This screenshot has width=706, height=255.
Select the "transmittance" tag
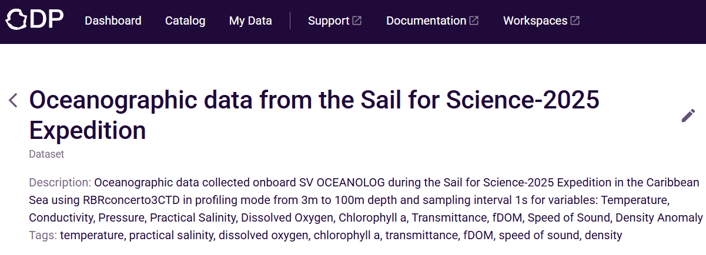tap(421, 236)
